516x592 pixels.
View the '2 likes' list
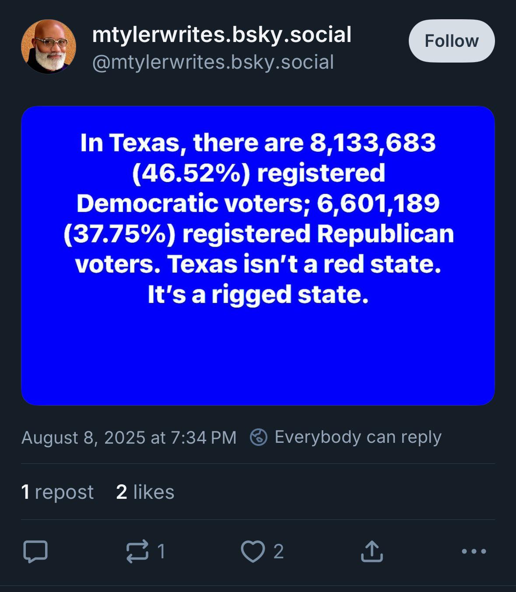145,492
